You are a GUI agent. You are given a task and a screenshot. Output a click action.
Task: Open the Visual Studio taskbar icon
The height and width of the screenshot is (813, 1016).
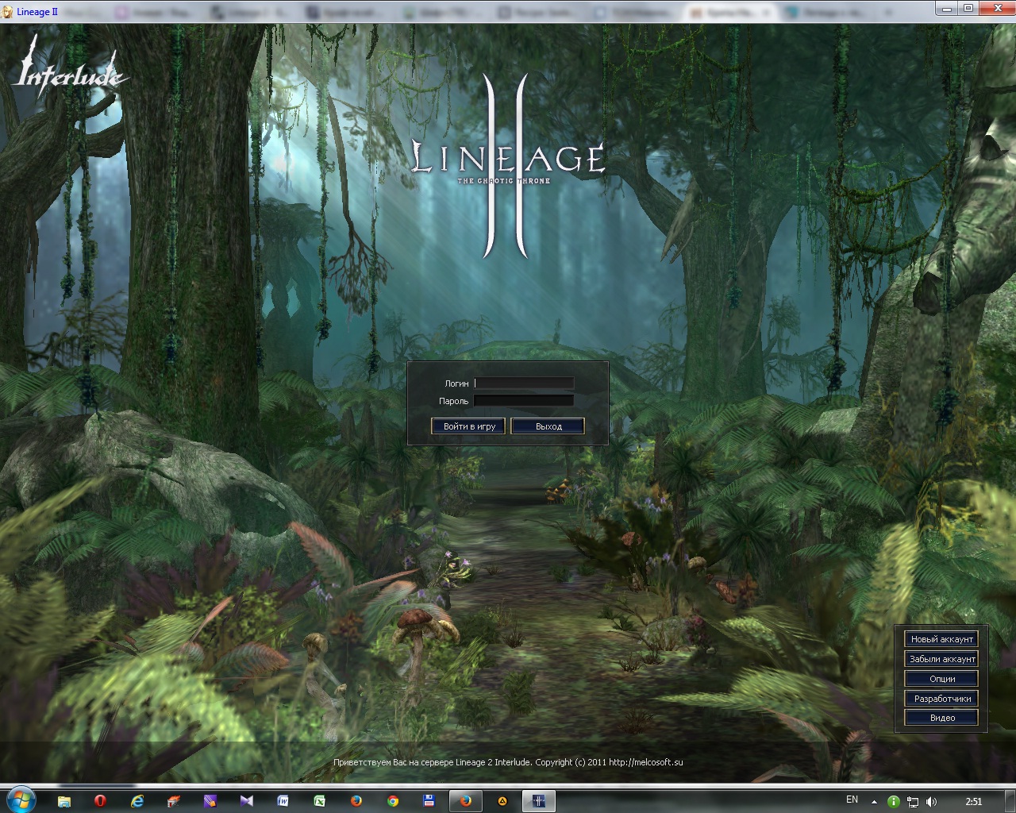click(246, 801)
